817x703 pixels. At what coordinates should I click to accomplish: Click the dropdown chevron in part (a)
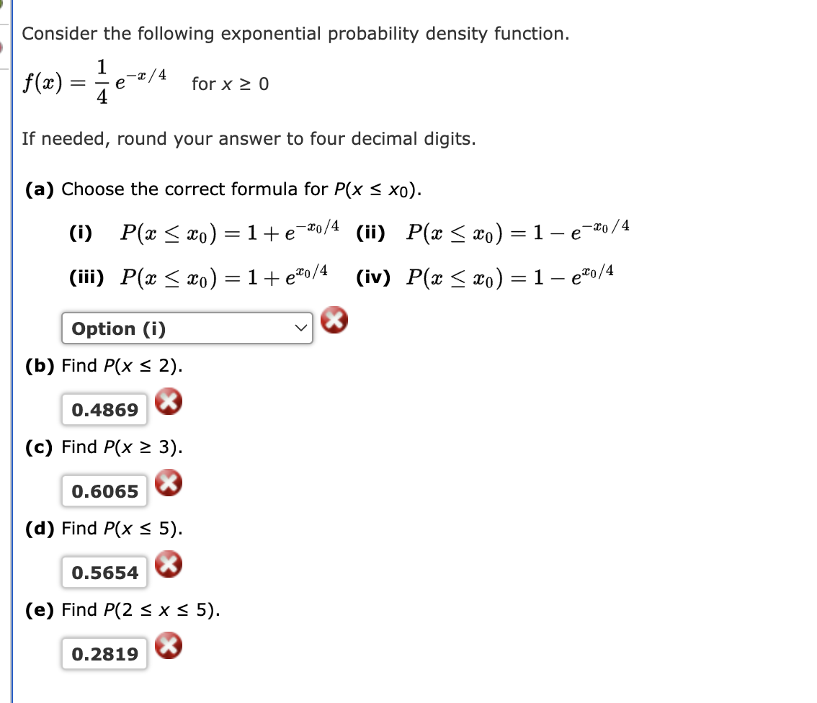click(x=300, y=328)
